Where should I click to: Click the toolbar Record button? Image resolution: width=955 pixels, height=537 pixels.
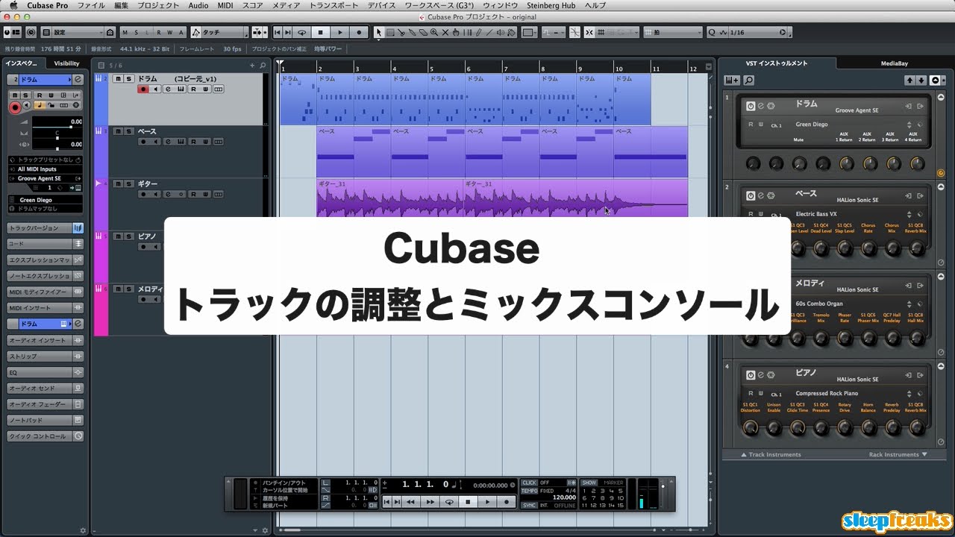pos(359,32)
